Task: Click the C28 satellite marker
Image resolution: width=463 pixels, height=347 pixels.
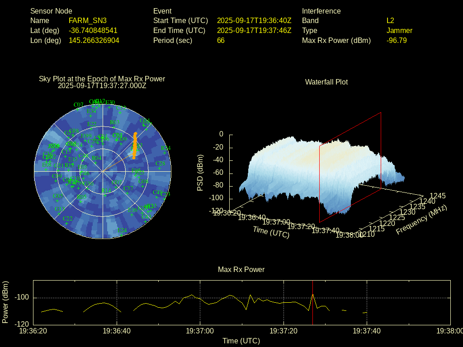Action: point(159,168)
